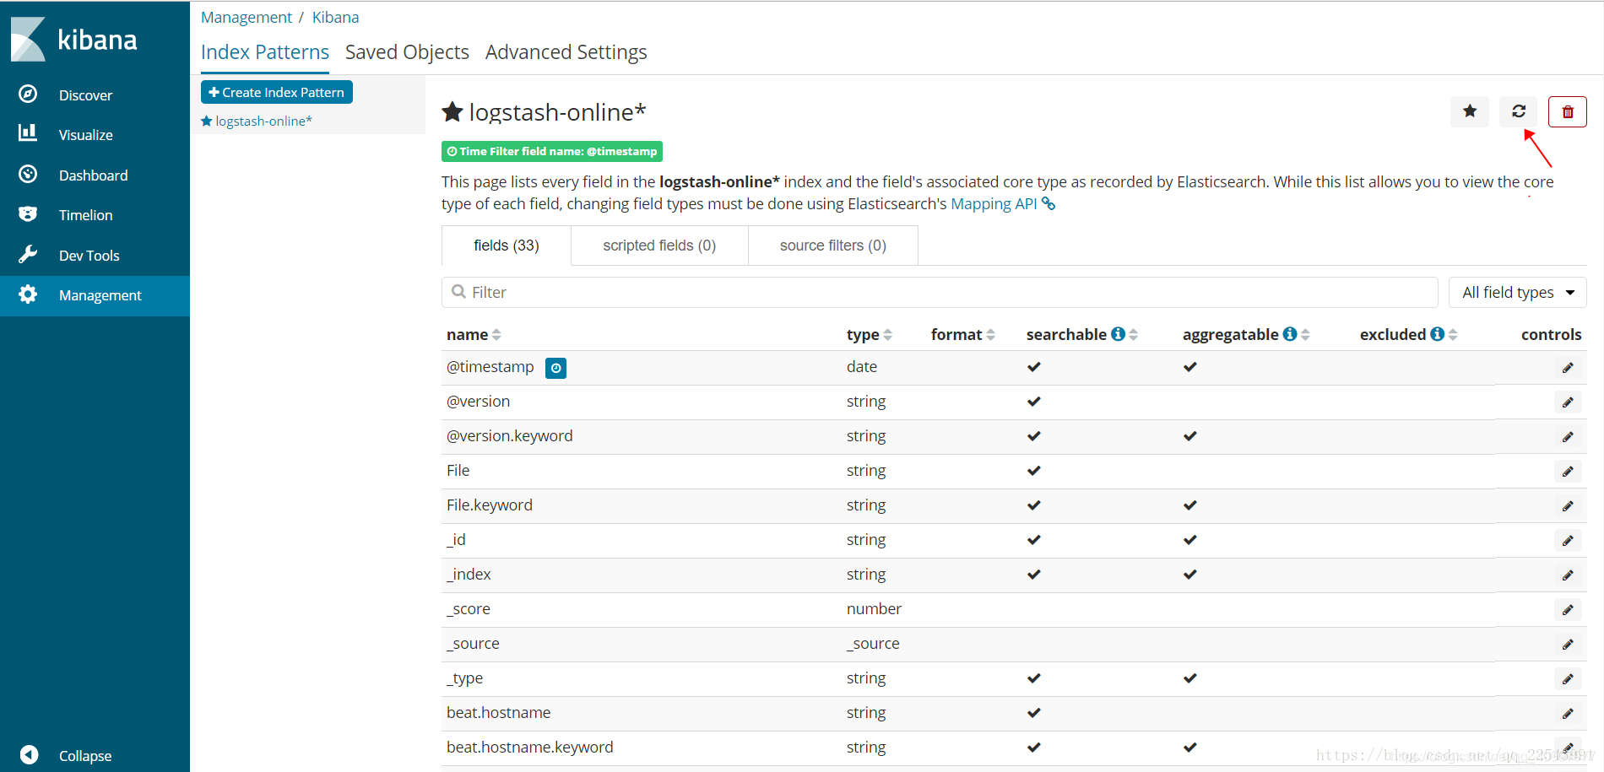Screen dimensions: 1604x772
Task: Switch to the fields (33) tab
Action: coord(507,246)
